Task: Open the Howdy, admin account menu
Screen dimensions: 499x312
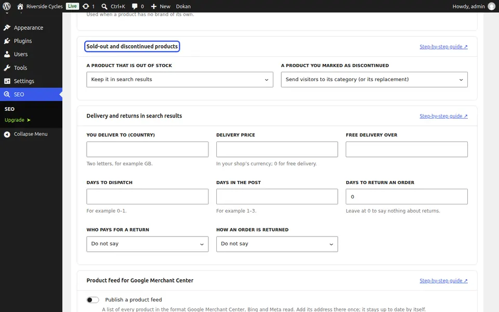Action: (x=474, y=6)
